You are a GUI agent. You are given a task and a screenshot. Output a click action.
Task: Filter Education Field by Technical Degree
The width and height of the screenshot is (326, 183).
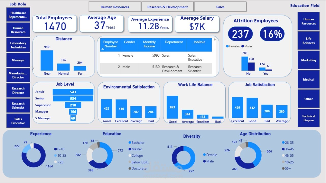pyautogui.click(x=308, y=118)
